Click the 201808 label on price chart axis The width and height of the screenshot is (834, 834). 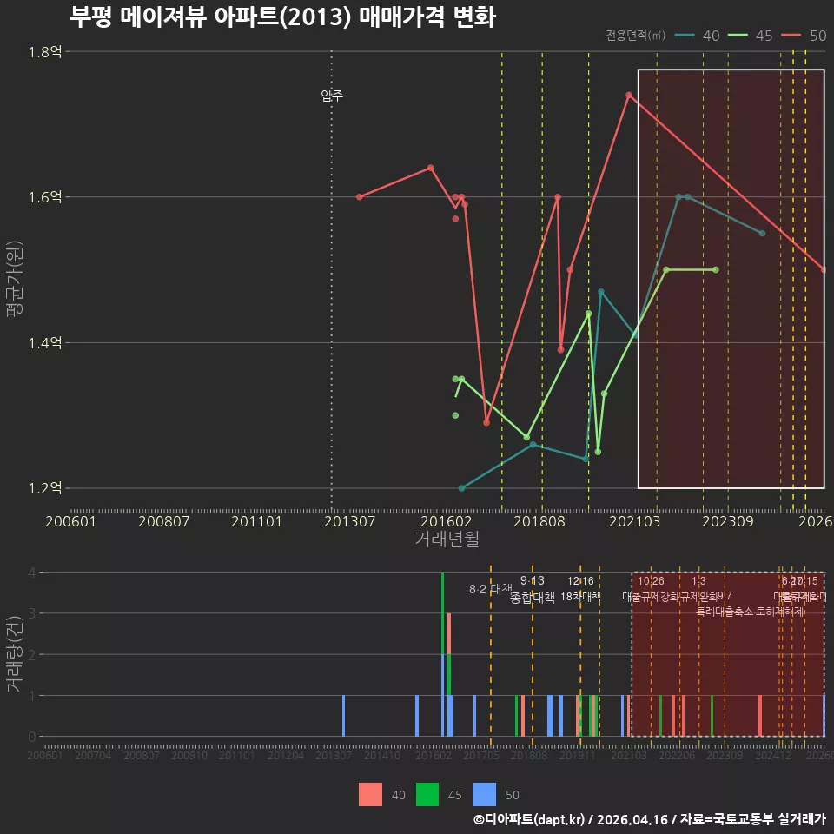point(539,521)
